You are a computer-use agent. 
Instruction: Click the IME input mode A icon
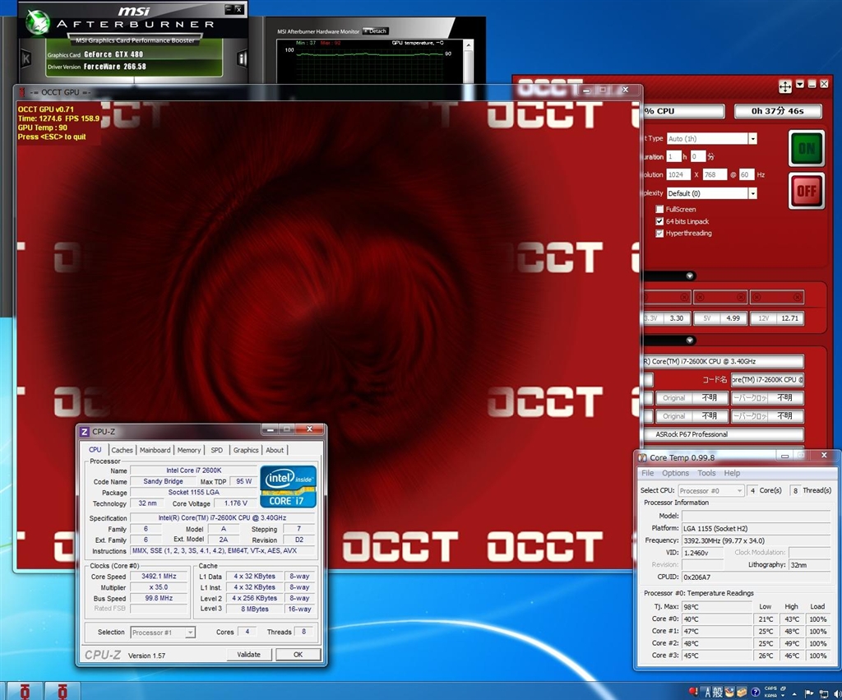(x=707, y=693)
